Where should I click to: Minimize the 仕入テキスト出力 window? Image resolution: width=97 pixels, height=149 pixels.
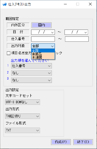(65, 4)
